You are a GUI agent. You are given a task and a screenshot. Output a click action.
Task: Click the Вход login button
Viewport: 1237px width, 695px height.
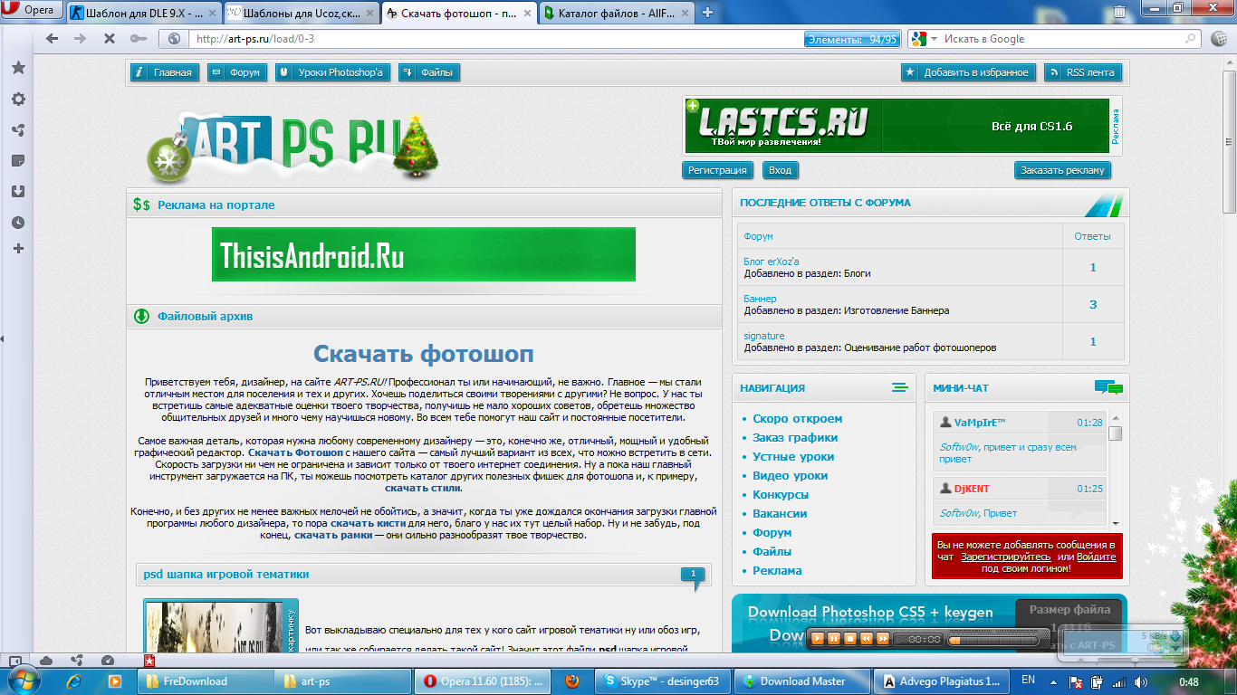[780, 170]
